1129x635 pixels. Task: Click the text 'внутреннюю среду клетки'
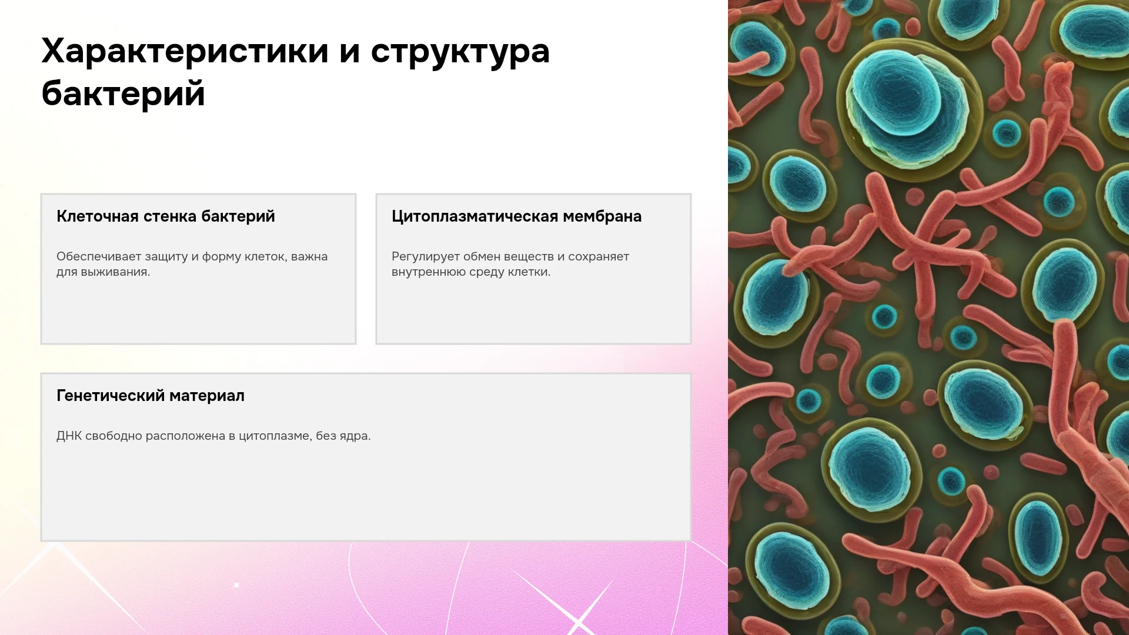tap(471, 272)
